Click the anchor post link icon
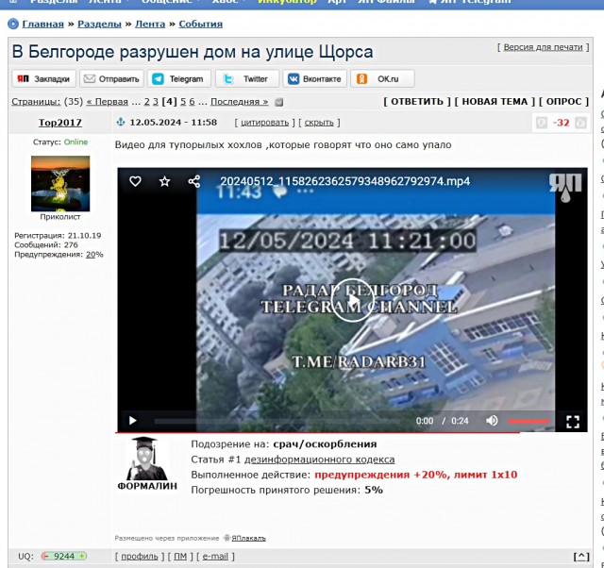 [x=121, y=122]
